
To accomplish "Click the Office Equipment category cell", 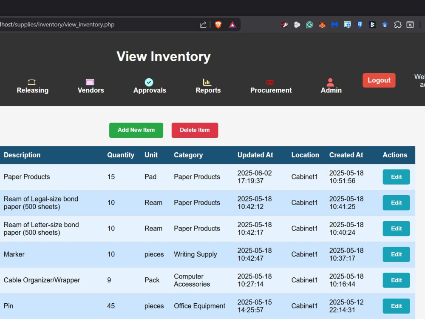I will 199,306.
